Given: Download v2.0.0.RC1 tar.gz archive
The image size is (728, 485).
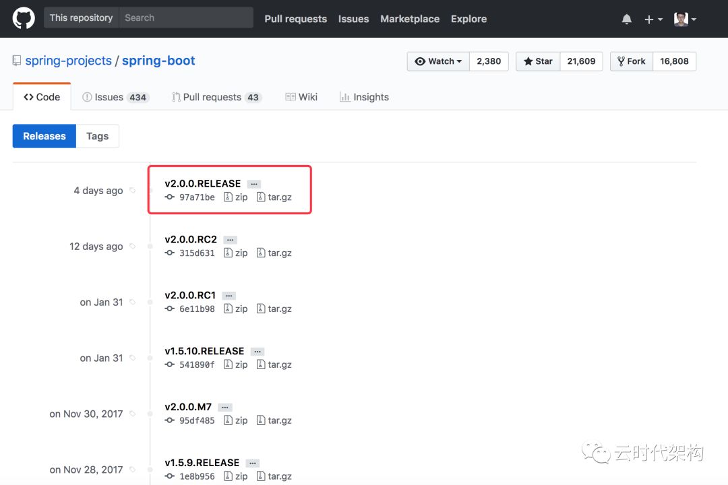Looking at the screenshot, I should [274, 309].
